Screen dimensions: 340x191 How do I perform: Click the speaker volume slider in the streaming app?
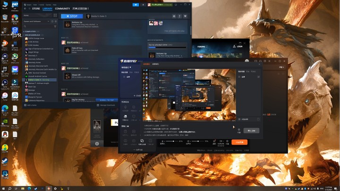tap(198, 141)
